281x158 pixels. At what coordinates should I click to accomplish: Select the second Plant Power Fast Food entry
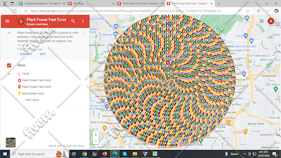(36, 87)
